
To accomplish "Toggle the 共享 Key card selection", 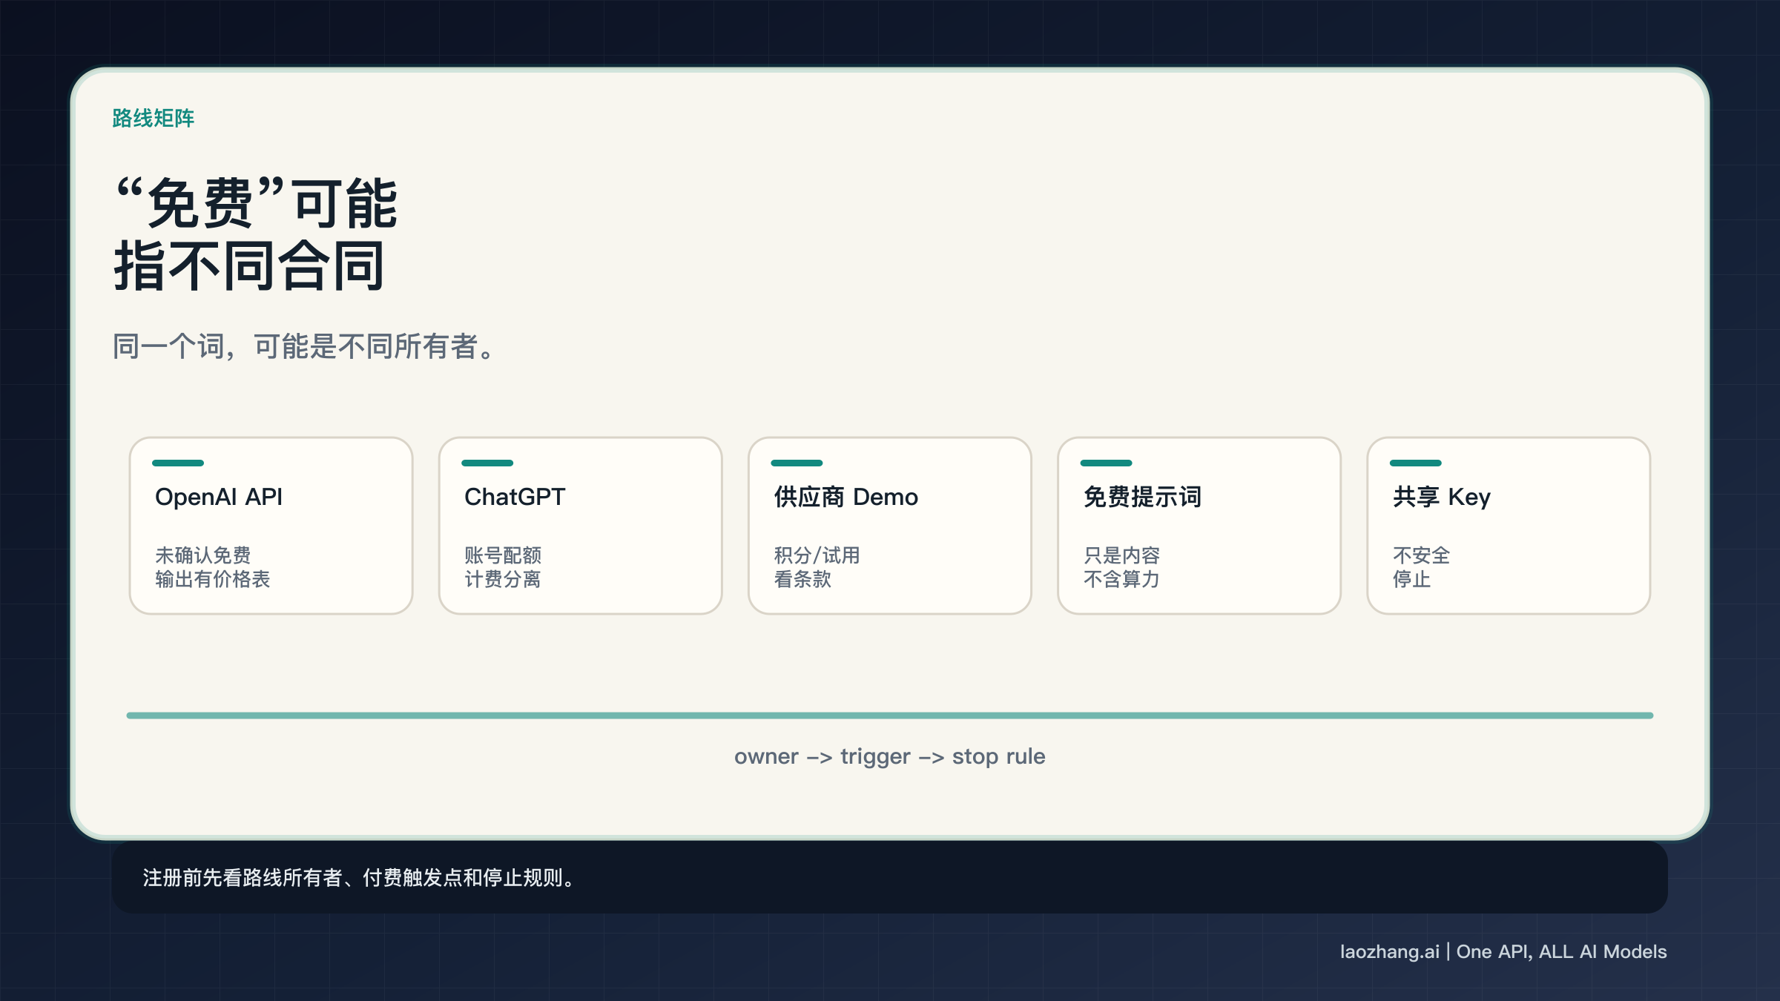I will [x=1507, y=525].
